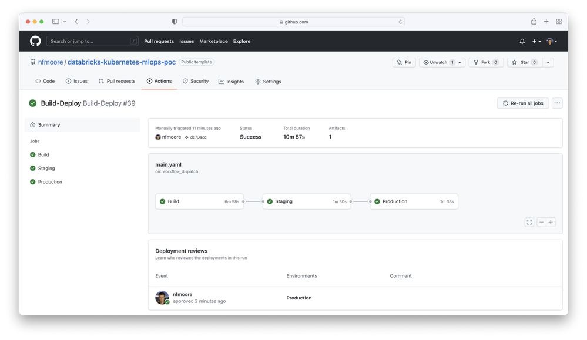
Task: Open the Explore page
Action: click(242, 41)
